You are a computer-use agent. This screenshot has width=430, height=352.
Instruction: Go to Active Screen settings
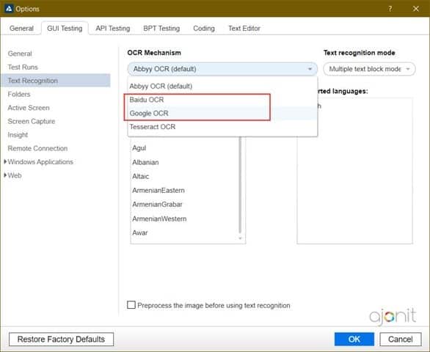[29, 108]
